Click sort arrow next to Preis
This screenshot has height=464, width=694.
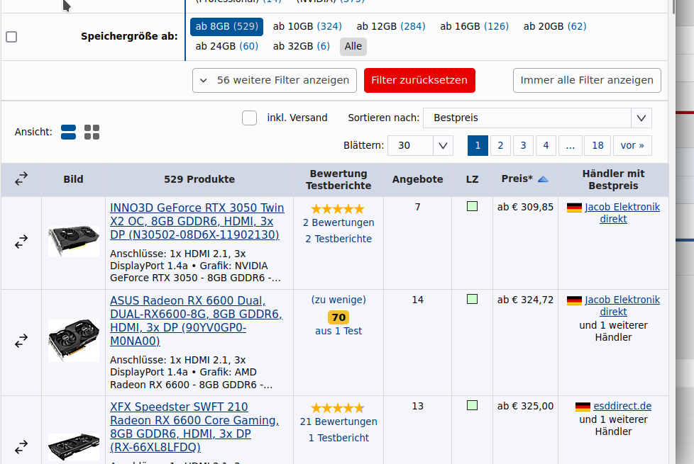(x=543, y=179)
